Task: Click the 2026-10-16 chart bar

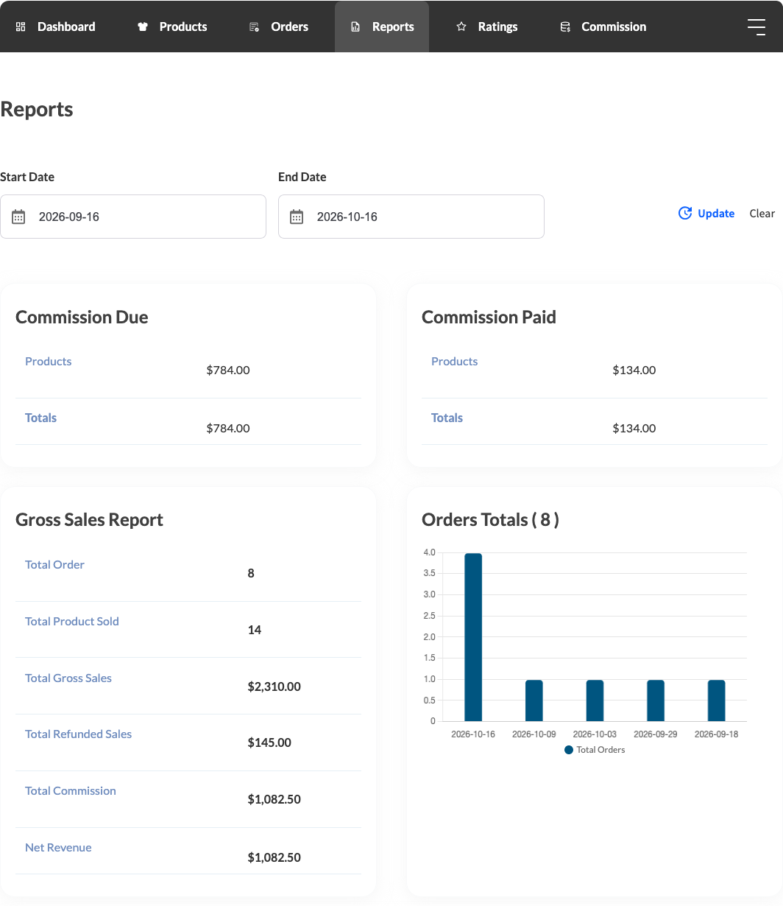Action: click(473, 637)
